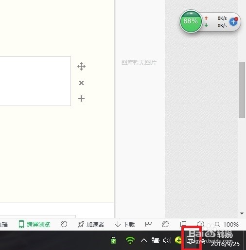The height and width of the screenshot is (250, 246).
Task: Click the X icon to remove the box
Action: coord(81,83)
